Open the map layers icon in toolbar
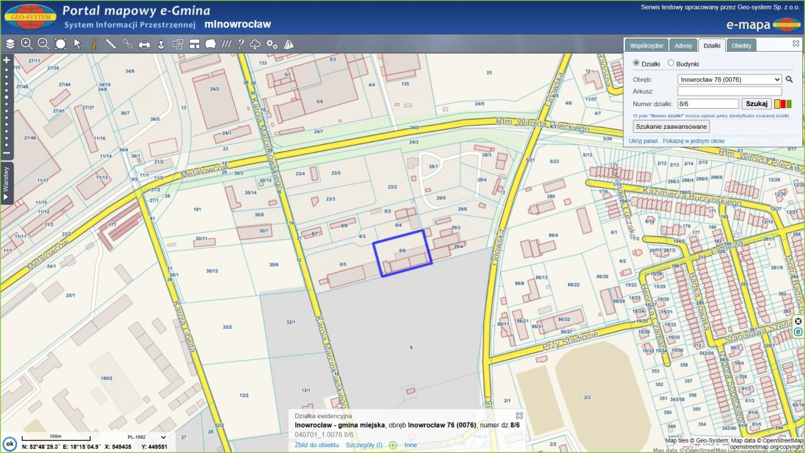The image size is (805, 453). click(10, 44)
